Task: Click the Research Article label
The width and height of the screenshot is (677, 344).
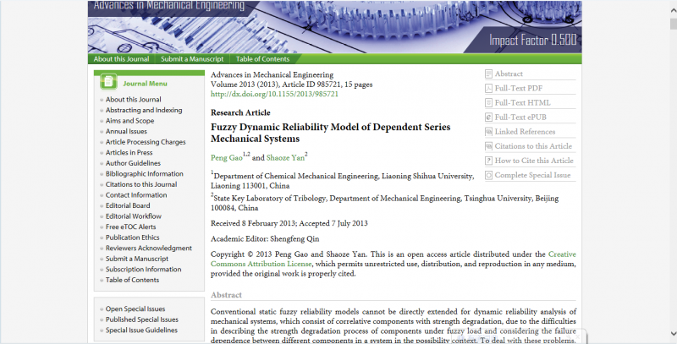Action: click(x=240, y=112)
